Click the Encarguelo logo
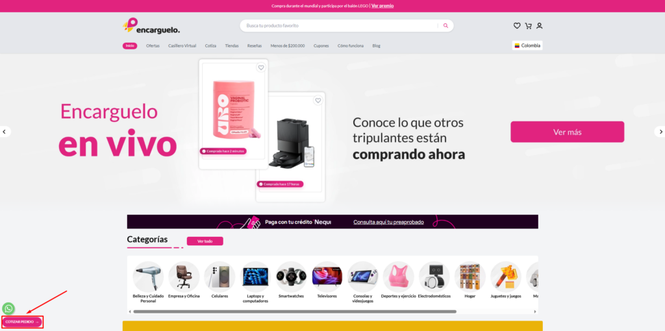 coord(151,26)
